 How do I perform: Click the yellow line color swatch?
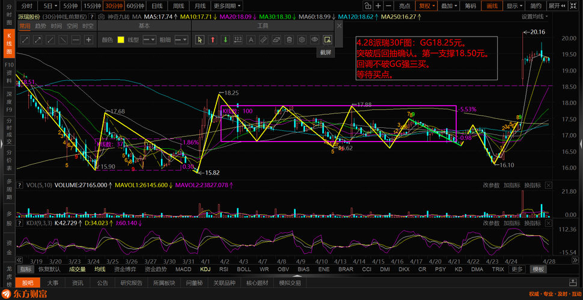point(120,40)
